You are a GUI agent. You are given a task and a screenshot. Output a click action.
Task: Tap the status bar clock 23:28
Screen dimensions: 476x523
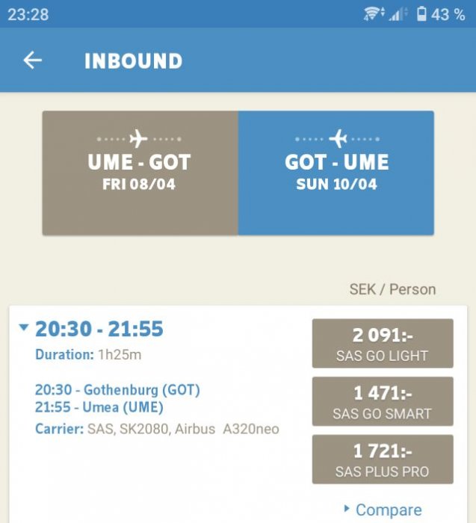[28, 14]
